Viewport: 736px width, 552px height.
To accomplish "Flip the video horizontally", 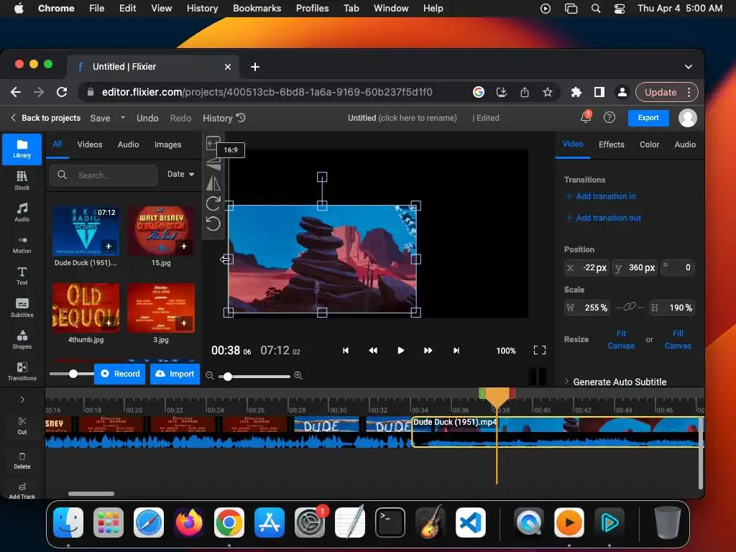I will coord(213,183).
